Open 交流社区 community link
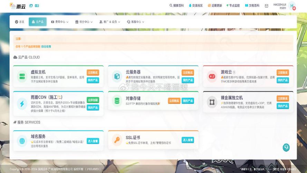The height and width of the screenshot is (173, 307). pyautogui.click(x=196, y=6)
